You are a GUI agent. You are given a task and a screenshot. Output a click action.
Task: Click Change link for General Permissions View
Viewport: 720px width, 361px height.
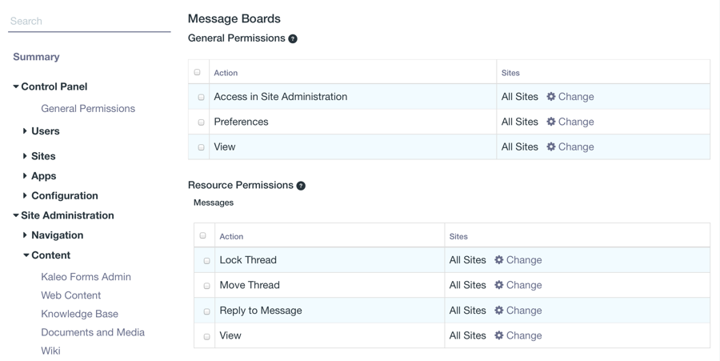[576, 147]
